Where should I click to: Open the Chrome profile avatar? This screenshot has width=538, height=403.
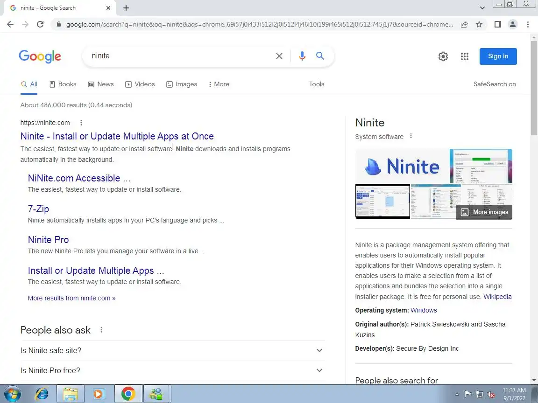click(513, 24)
